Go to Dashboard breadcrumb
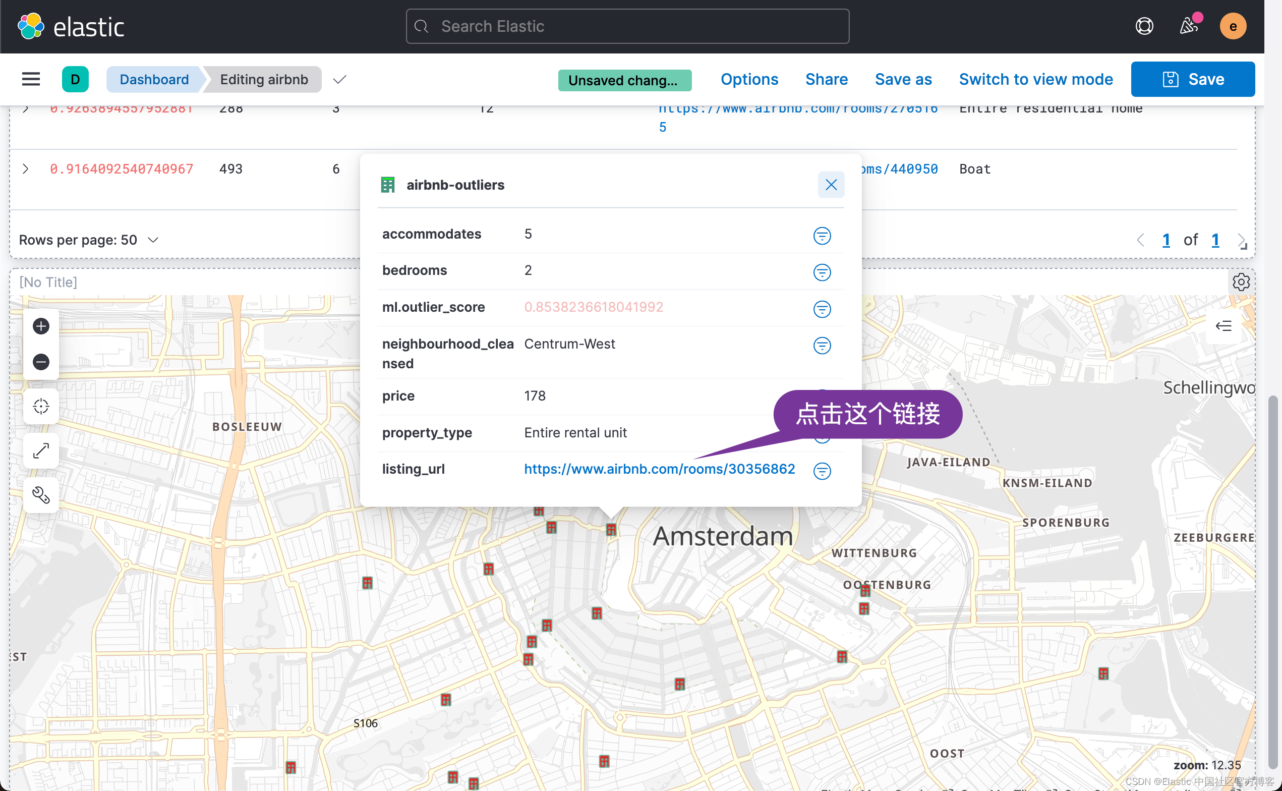The height and width of the screenshot is (791, 1282). point(154,80)
